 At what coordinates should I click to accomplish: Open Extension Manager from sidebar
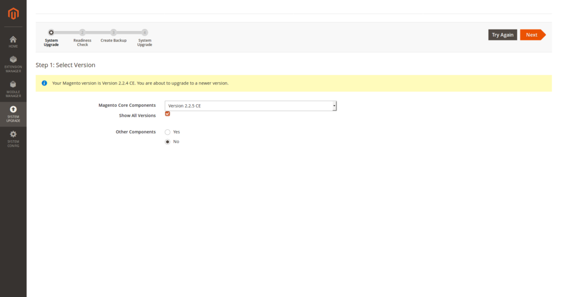point(13,65)
